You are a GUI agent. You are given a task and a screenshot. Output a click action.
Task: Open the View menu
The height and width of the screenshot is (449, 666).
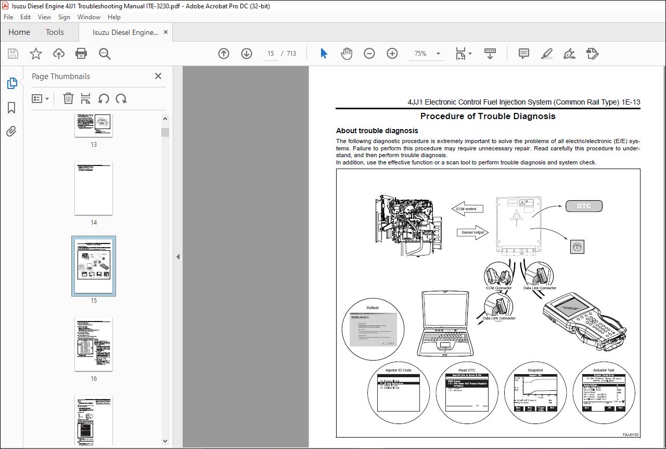pos(44,17)
